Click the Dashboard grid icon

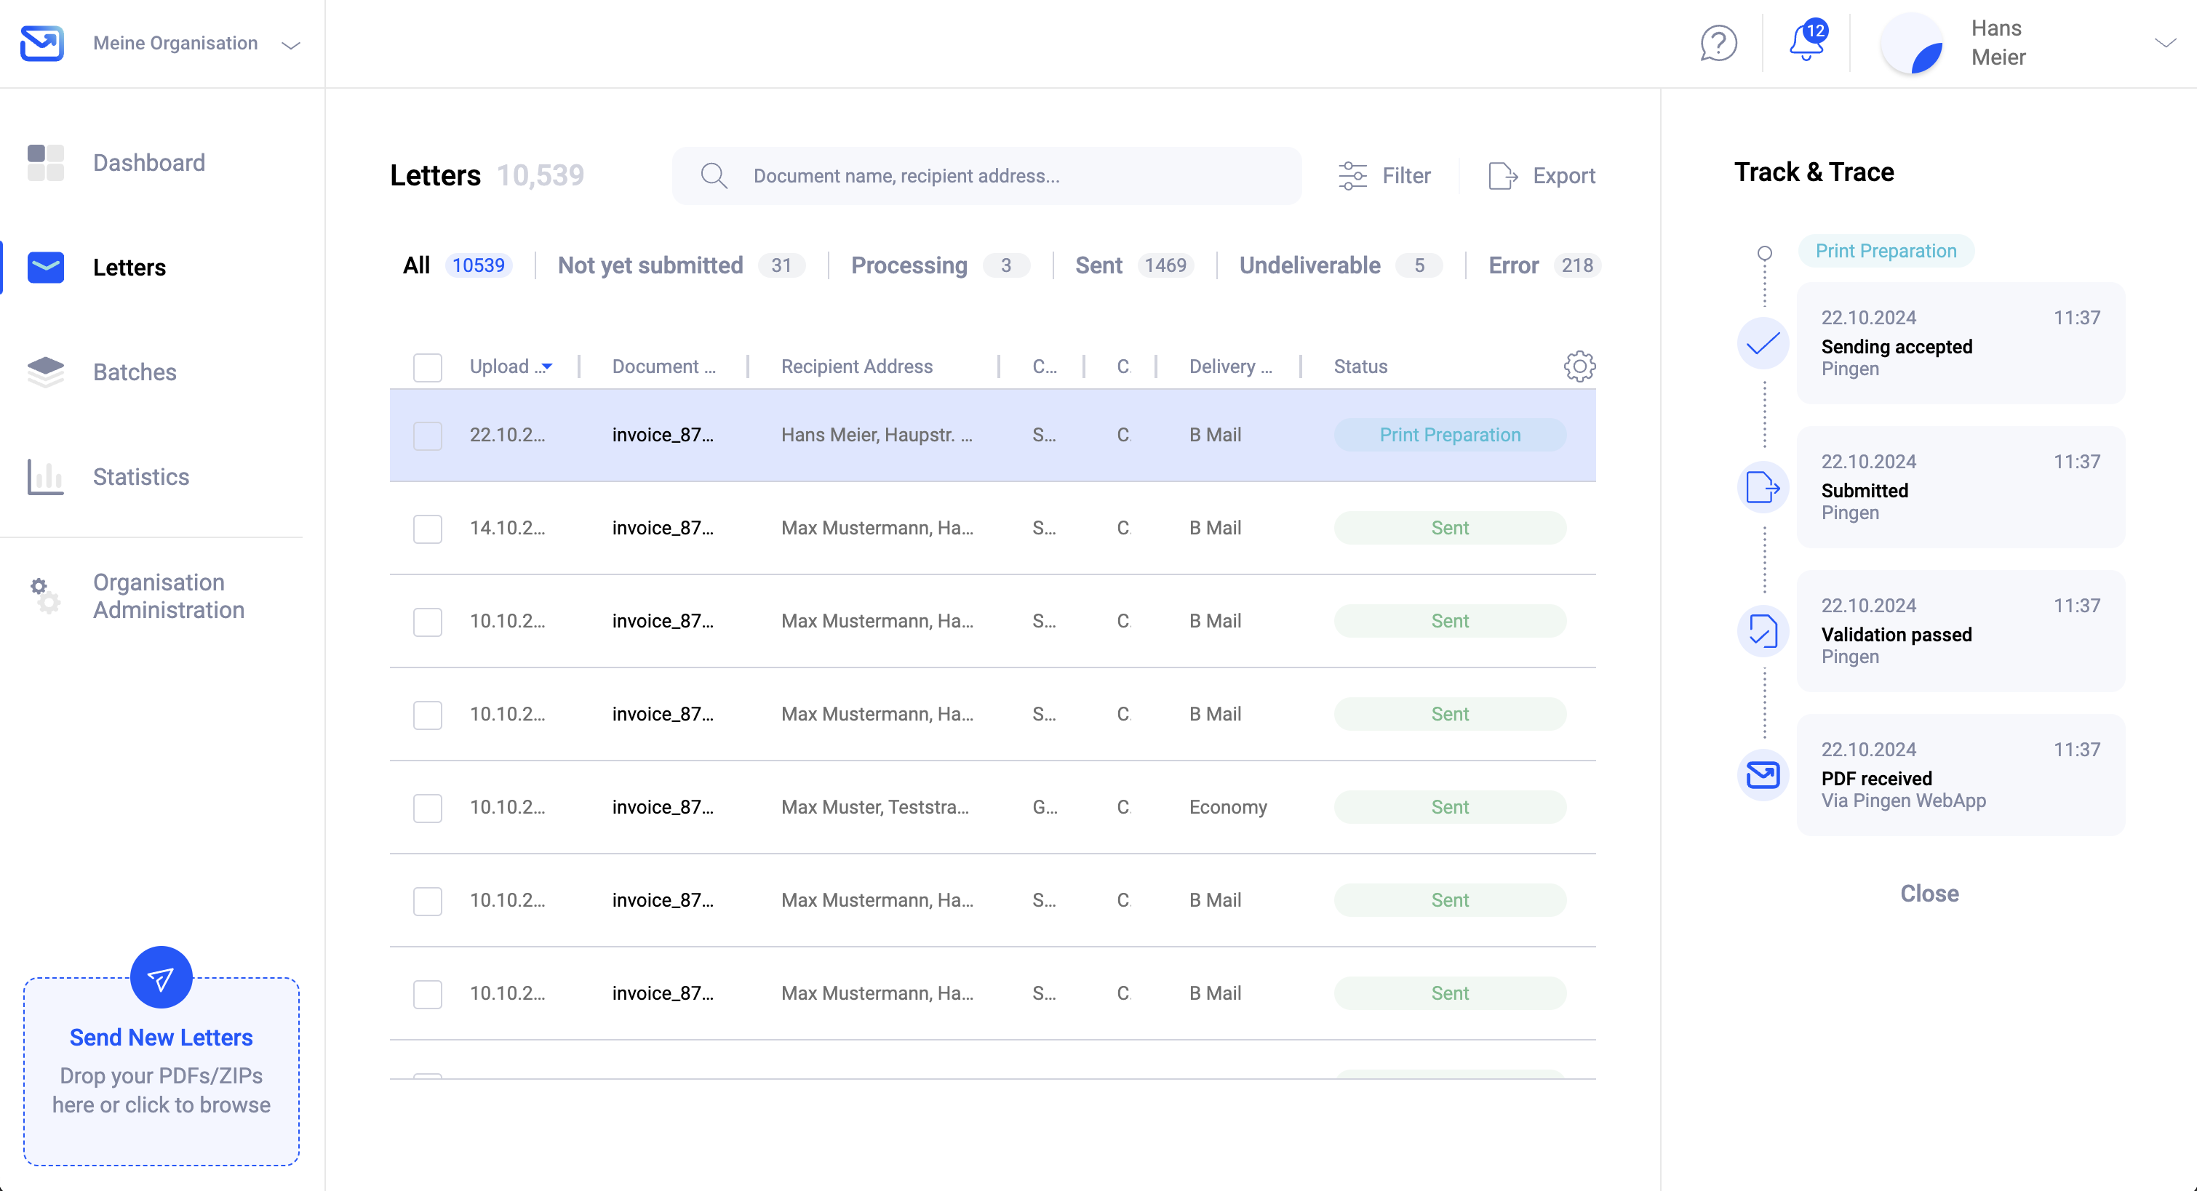[45, 162]
